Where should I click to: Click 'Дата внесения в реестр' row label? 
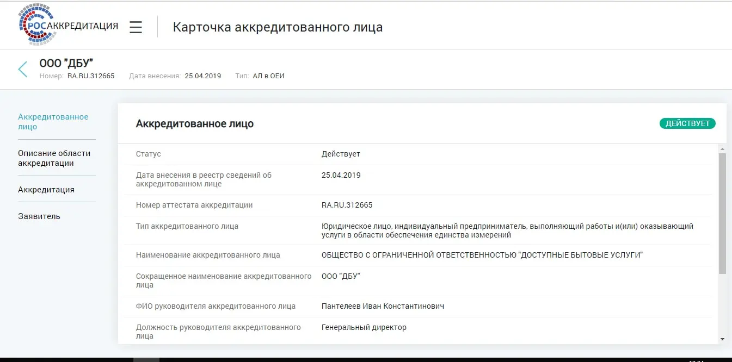(204, 179)
